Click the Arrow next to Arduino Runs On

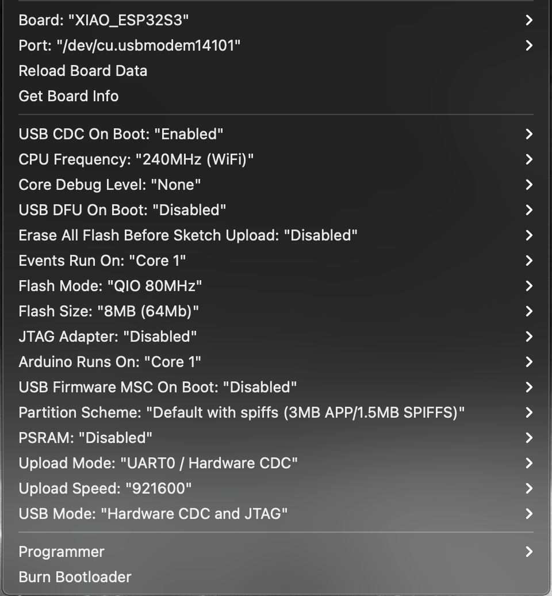point(529,362)
